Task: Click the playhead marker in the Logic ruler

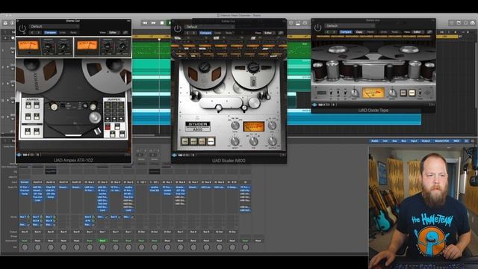Action: point(159,40)
